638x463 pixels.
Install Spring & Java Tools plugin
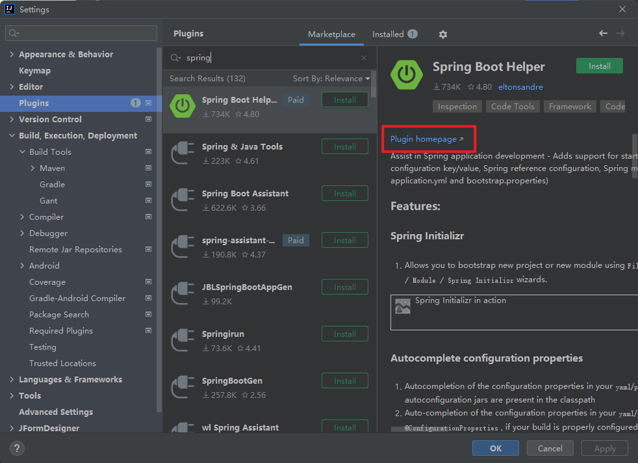(x=344, y=146)
